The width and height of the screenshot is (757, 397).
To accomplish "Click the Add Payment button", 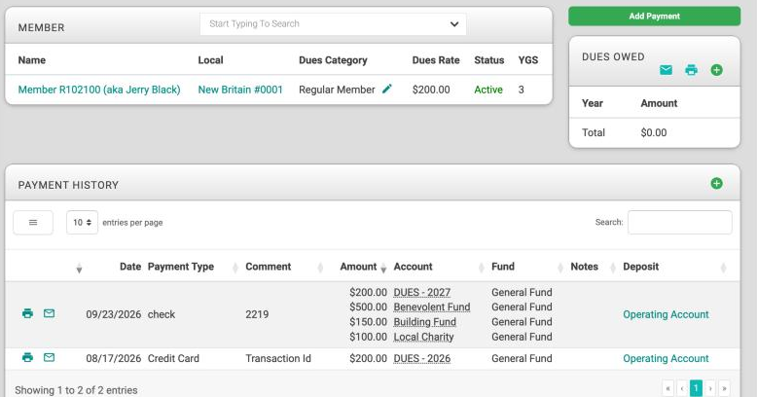I will tap(654, 16).
